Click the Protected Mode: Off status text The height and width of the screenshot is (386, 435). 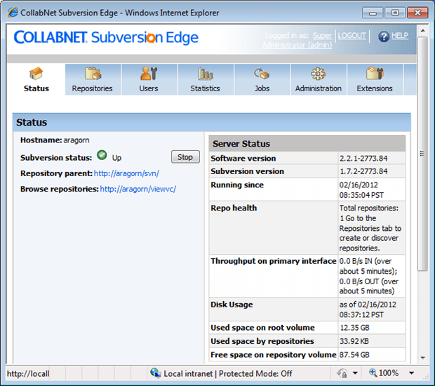pos(255,373)
